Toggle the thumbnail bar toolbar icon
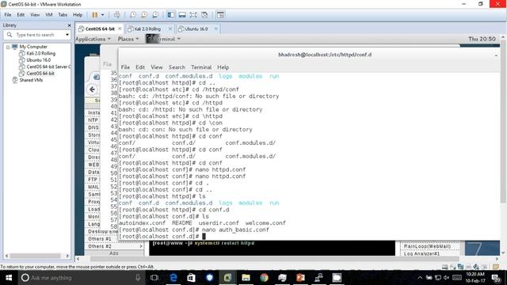The image size is (507, 285). click(x=182, y=15)
